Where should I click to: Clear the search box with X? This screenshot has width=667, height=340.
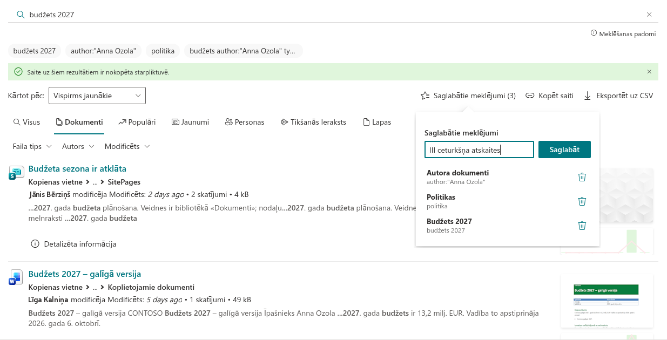pos(649,15)
